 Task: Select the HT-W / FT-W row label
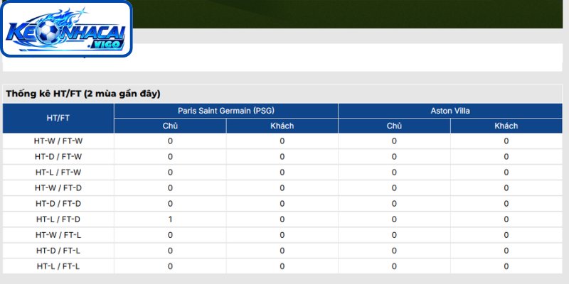(58, 141)
